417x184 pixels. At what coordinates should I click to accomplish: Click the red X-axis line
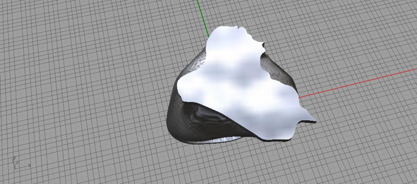(x=358, y=83)
